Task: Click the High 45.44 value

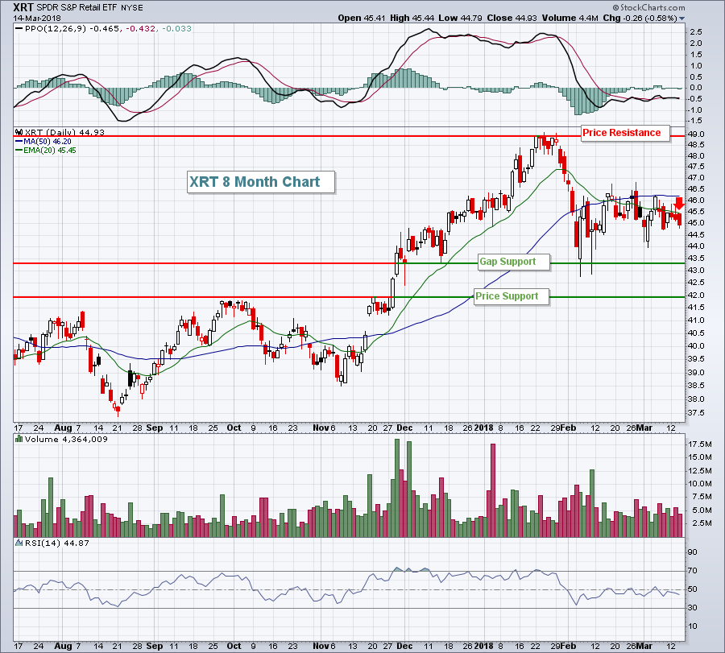Action: [412, 18]
